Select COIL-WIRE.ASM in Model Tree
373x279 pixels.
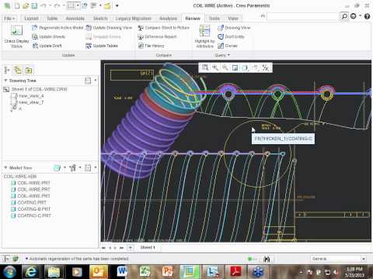(20, 177)
